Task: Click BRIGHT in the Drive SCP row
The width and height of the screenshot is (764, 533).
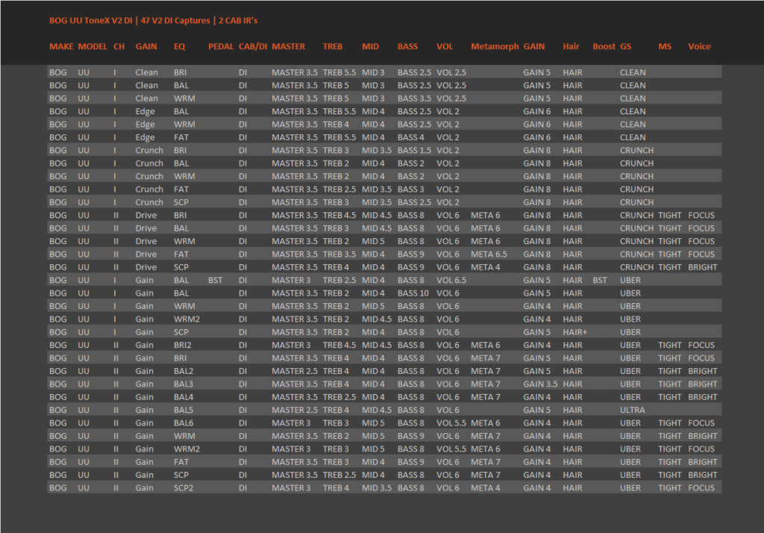Action: [x=703, y=267]
